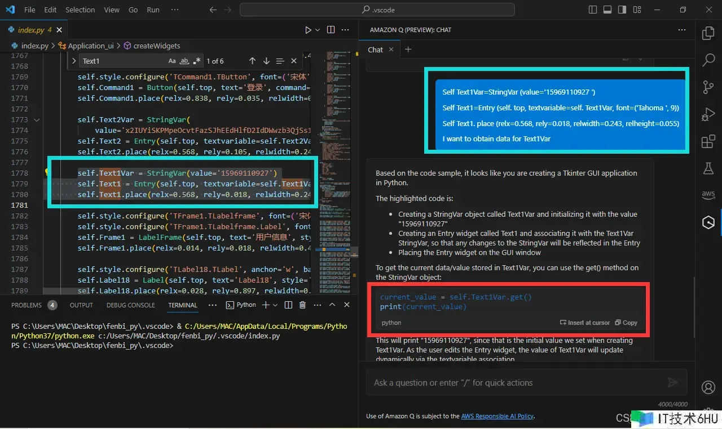Open the Search view in activity bar

coord(708,60)
